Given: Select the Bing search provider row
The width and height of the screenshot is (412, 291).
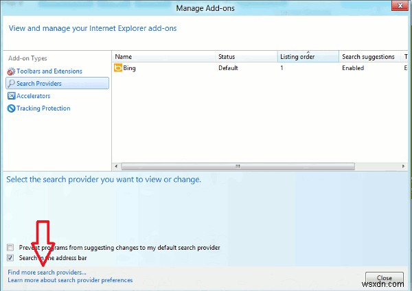Looking at the screenshot, I should (260, 68).
